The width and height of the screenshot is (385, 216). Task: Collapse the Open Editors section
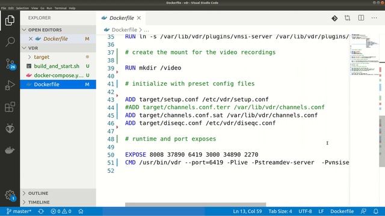(58, 29)
